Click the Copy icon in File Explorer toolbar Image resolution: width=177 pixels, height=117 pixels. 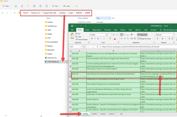pos(22,6)
